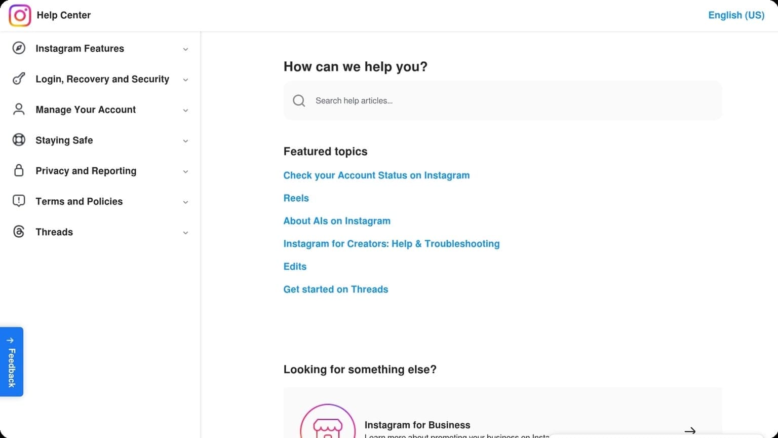Image resolution: width=778 pixels, height=438 pixels.
Task: Open the Terms and Policies menu item
Action: 79,201
